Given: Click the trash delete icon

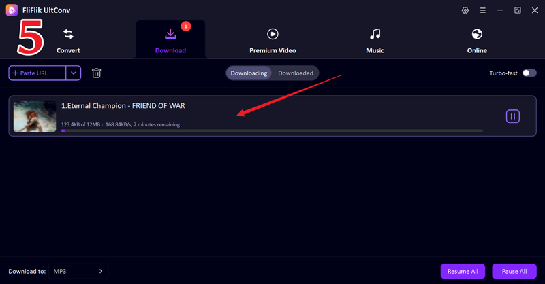Looking at the screenshot, I should [x=96, y=73].
